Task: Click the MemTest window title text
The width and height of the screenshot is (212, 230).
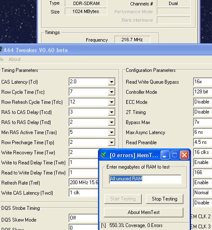Action: pyautogui.click(x=134, y=155)
